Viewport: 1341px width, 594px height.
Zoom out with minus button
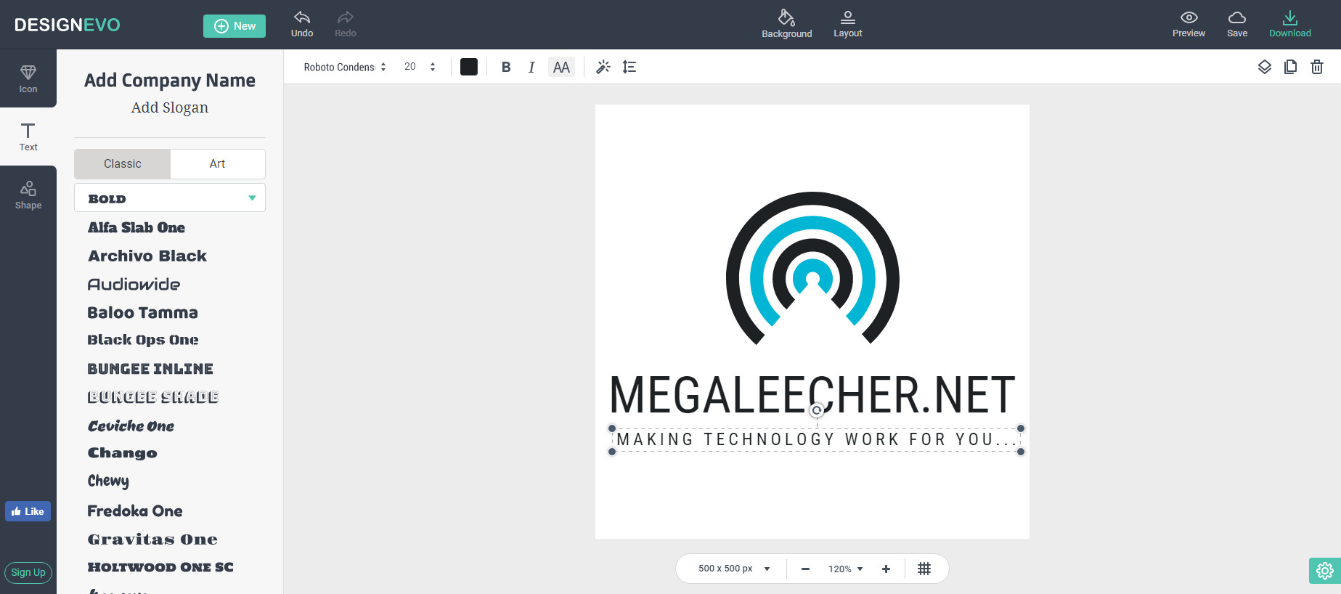pos(805,569)
